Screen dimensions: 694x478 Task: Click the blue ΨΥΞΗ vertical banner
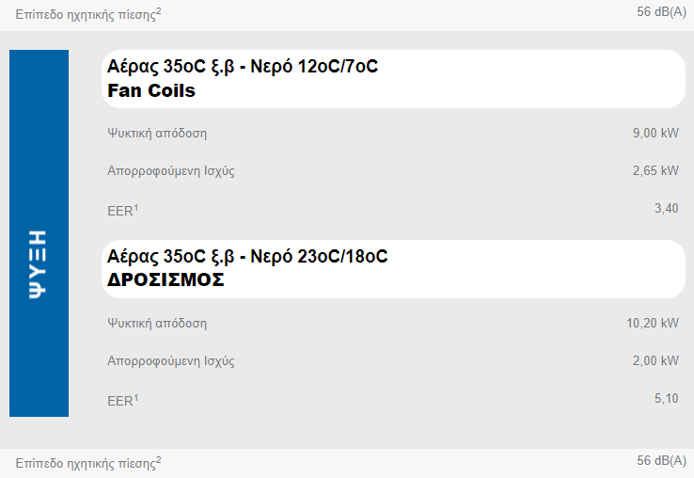(x=39, y=233)
